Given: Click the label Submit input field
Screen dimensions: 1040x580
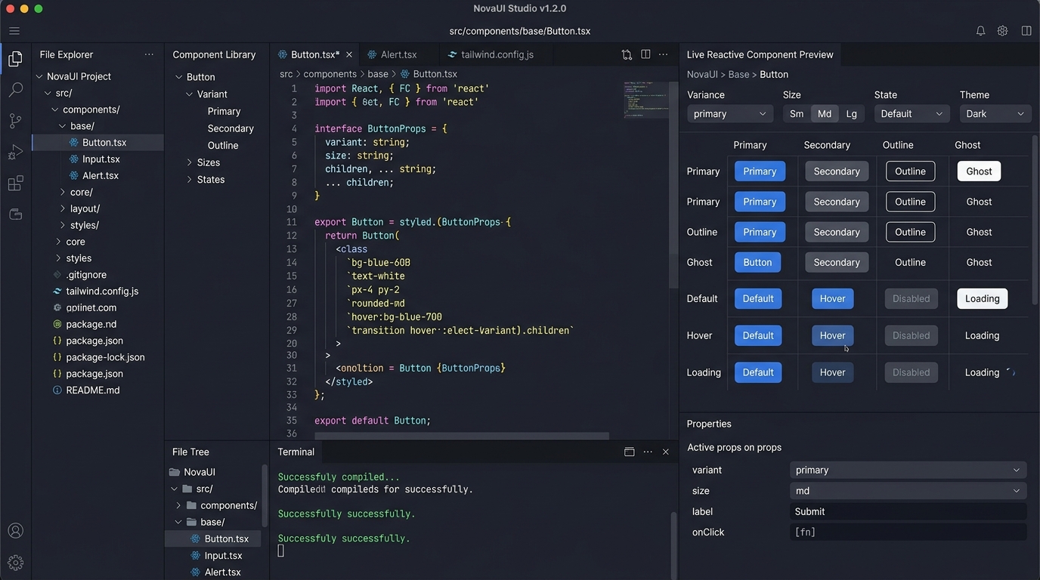Looking at the screenshot, I should point(908,511).
